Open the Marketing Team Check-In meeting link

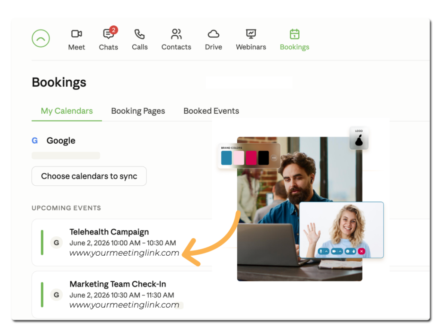(x=124, y=305)
